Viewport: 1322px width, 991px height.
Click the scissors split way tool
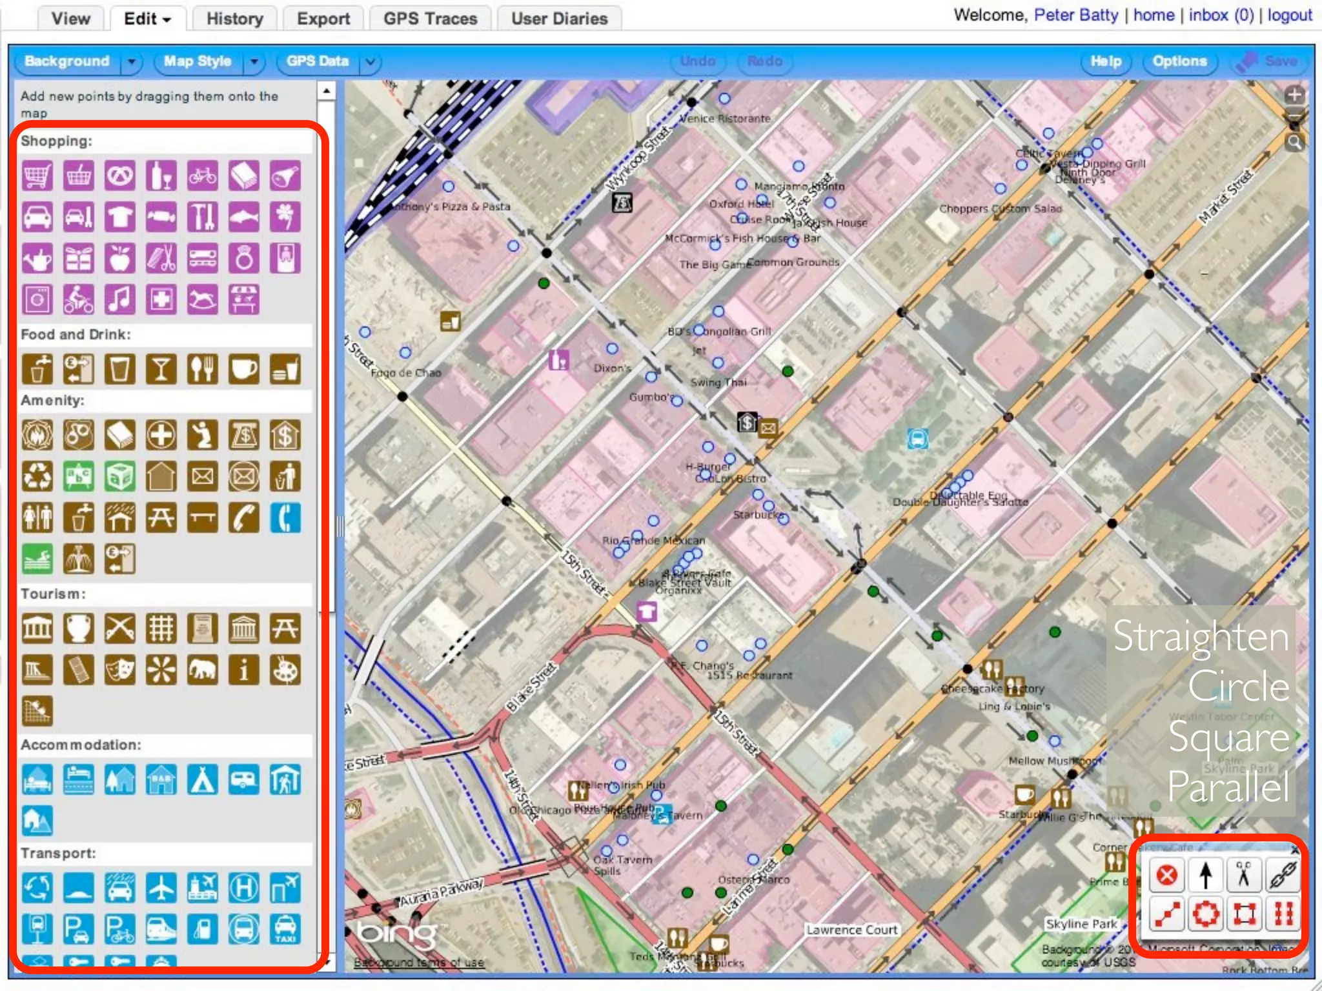1243,875
